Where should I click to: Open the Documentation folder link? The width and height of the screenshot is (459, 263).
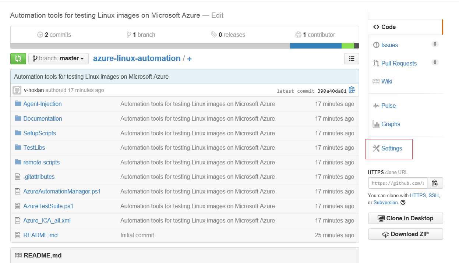click(x=43, y=118)
